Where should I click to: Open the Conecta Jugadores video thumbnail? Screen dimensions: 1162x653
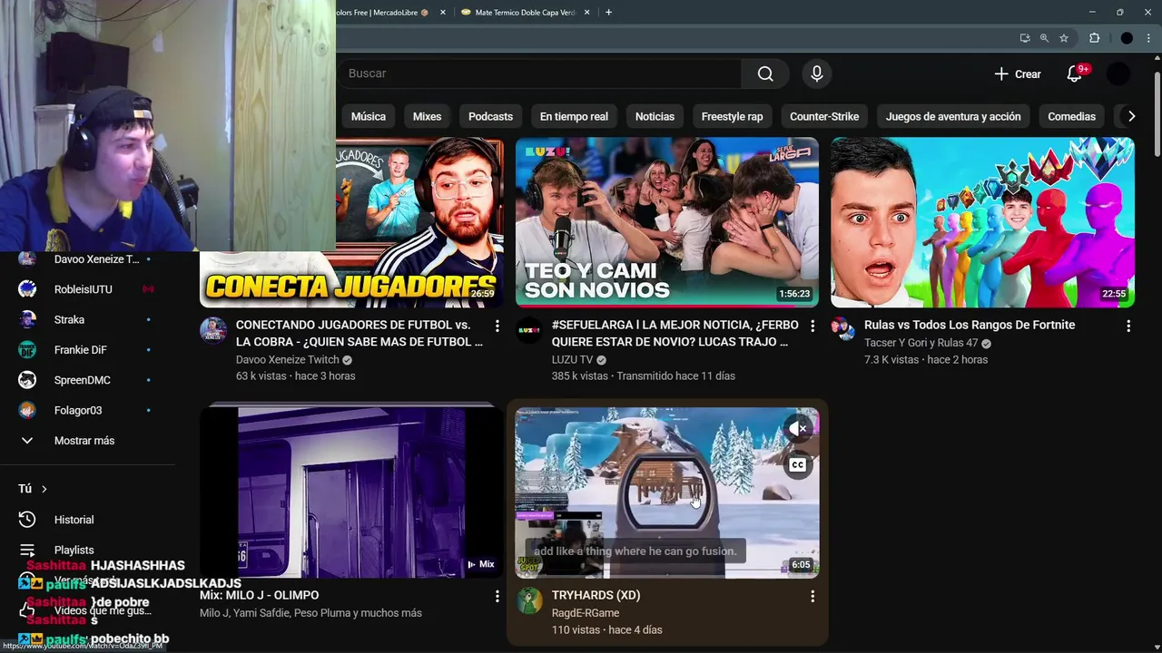click(x=419, y=222)
